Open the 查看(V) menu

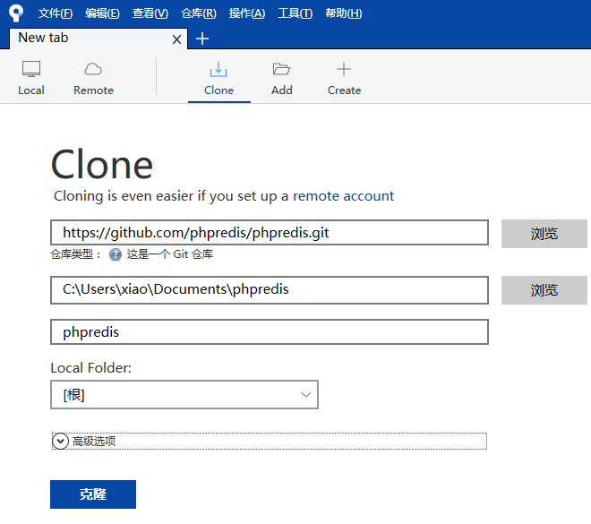click(x=150, y=13)
